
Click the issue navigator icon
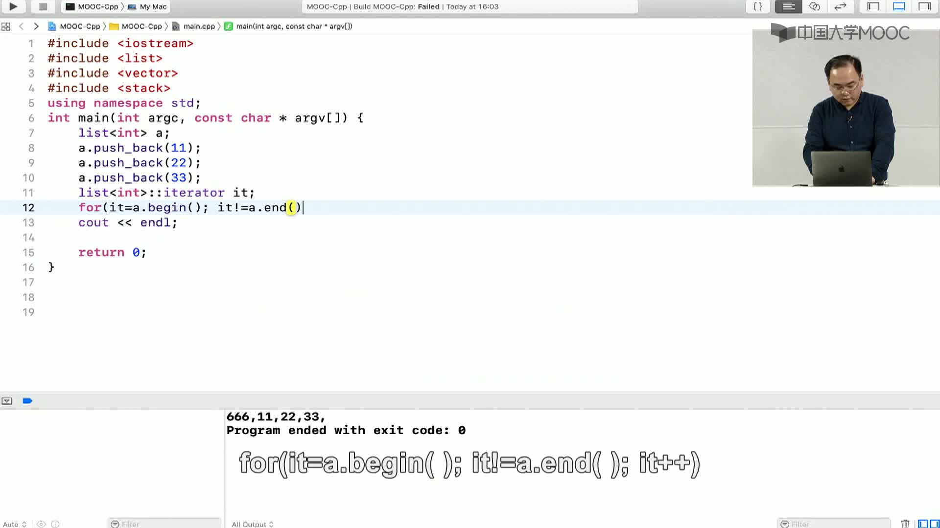(x=6, y=400)
